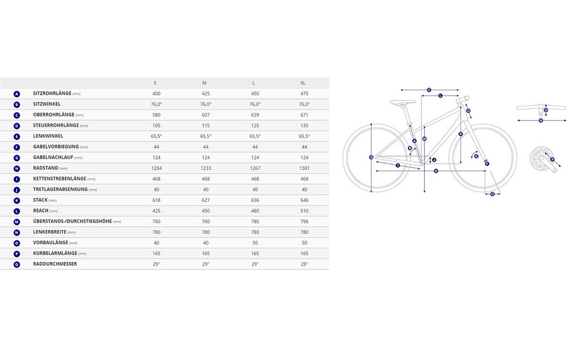Click the H marker on the bike diagram

tap(436, 171)
